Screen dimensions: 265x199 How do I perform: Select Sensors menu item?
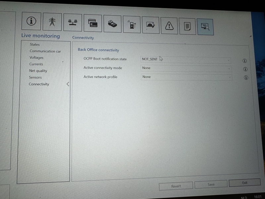(x=35, y=77)
